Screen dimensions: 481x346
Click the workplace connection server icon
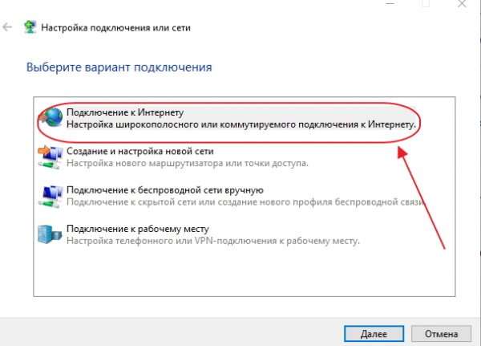pos(49,234)
